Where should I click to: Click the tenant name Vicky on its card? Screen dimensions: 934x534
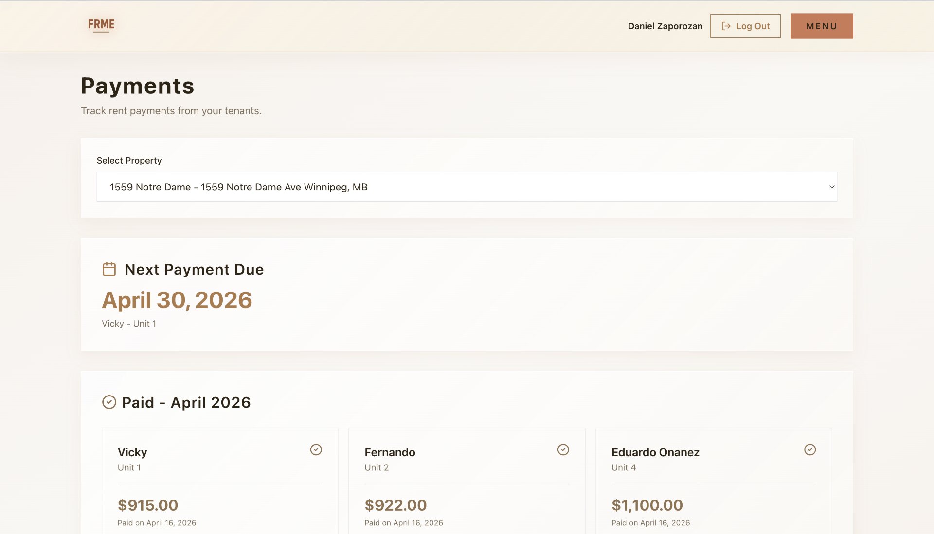[132, 452]
